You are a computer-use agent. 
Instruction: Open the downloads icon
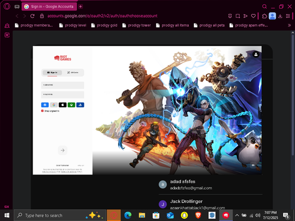point(280,16)
